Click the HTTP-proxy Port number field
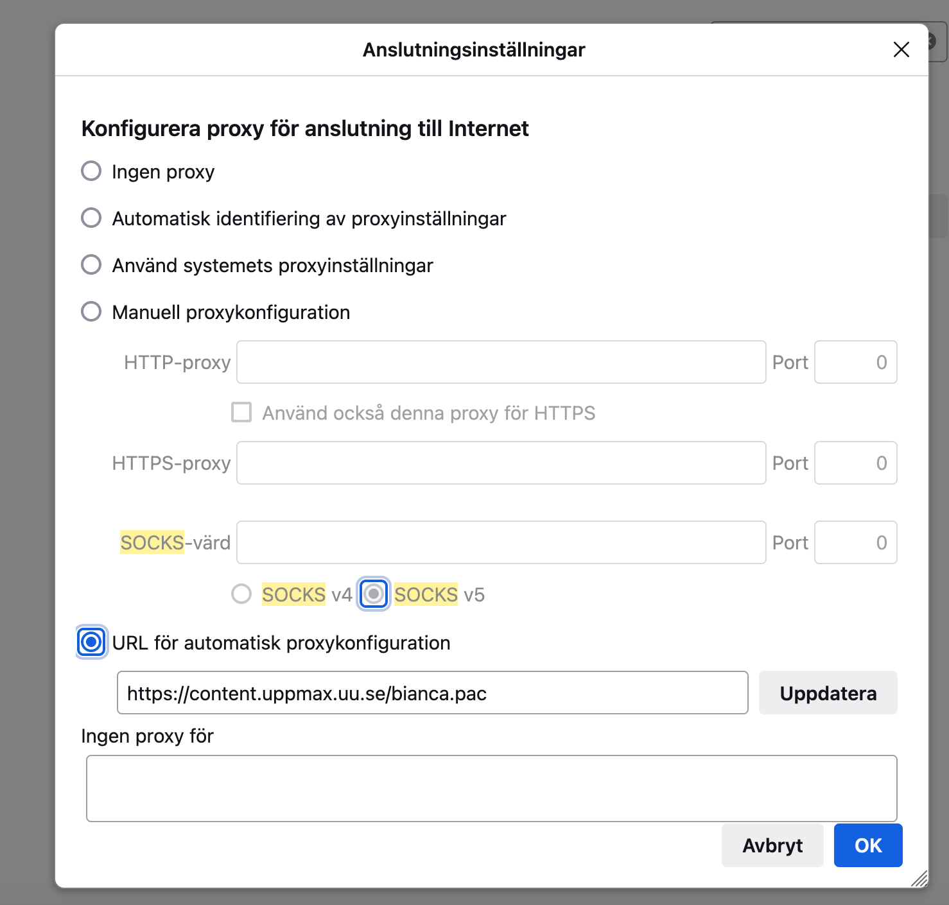 pyautogui.click(x=856, y=362)
